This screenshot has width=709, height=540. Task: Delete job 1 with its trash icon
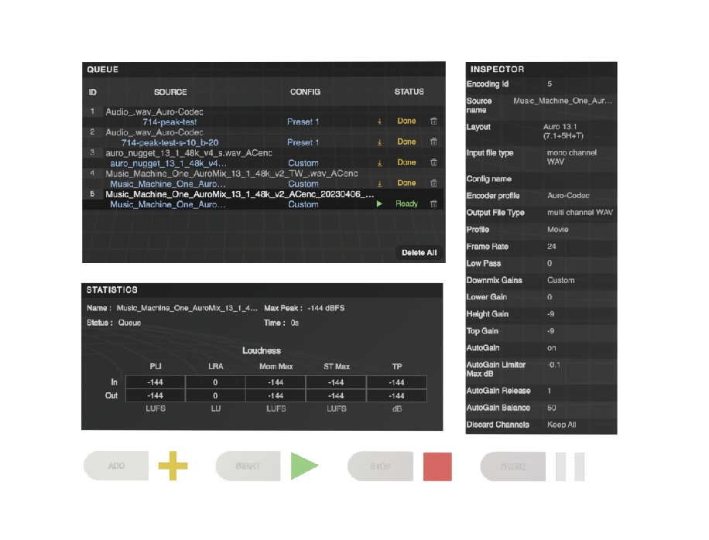433,121
